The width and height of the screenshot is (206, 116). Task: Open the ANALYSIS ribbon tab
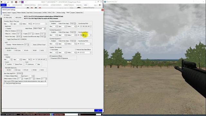[x=79, y=5]
